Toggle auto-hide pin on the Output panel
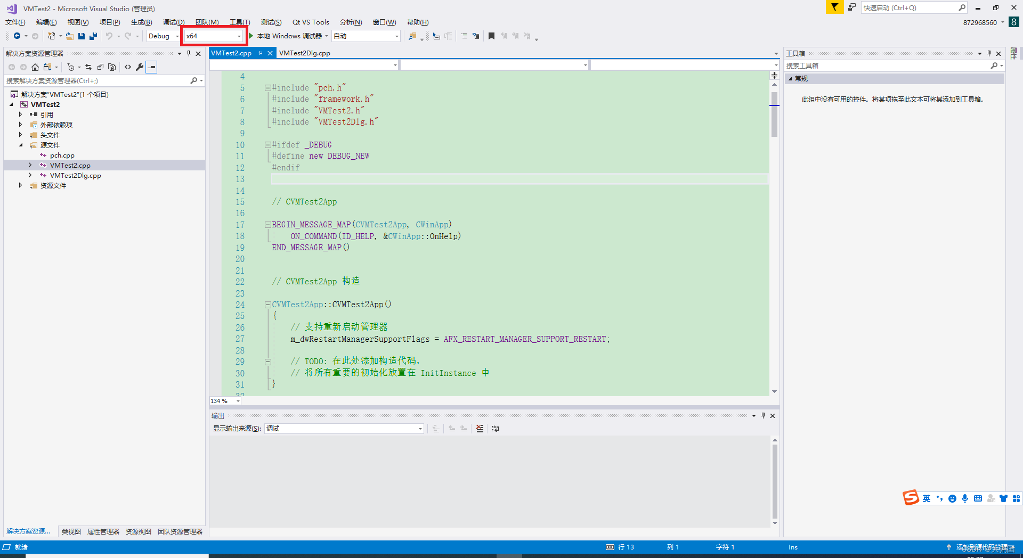The image size is (1023, 558). coord(763,415)
